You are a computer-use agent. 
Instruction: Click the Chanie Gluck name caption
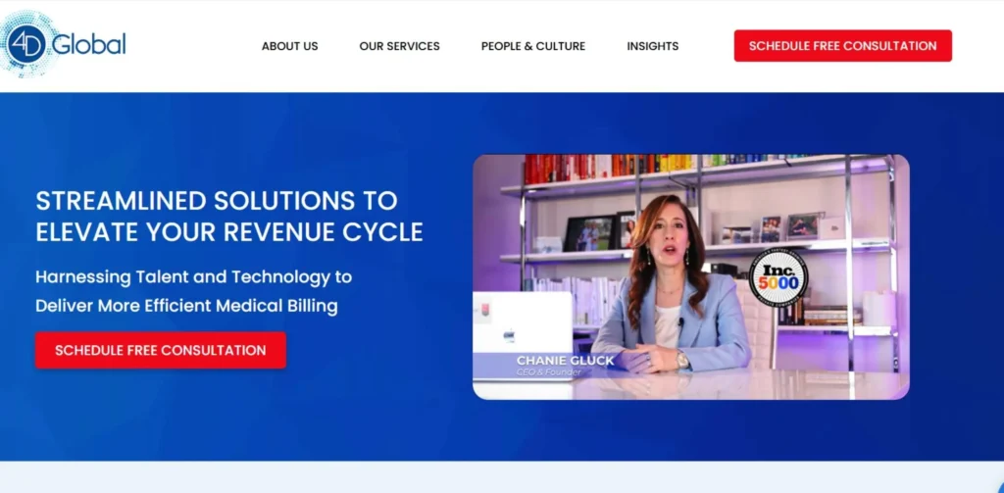pos(565,361)
